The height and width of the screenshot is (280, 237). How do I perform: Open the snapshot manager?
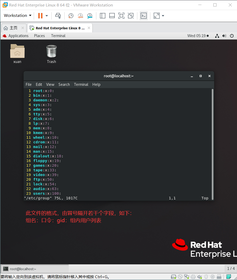pyautogui.click(x=90, y=16)
